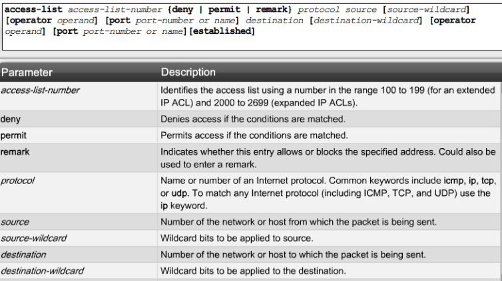Click the protocol parameter table cell

coord(18,181)
